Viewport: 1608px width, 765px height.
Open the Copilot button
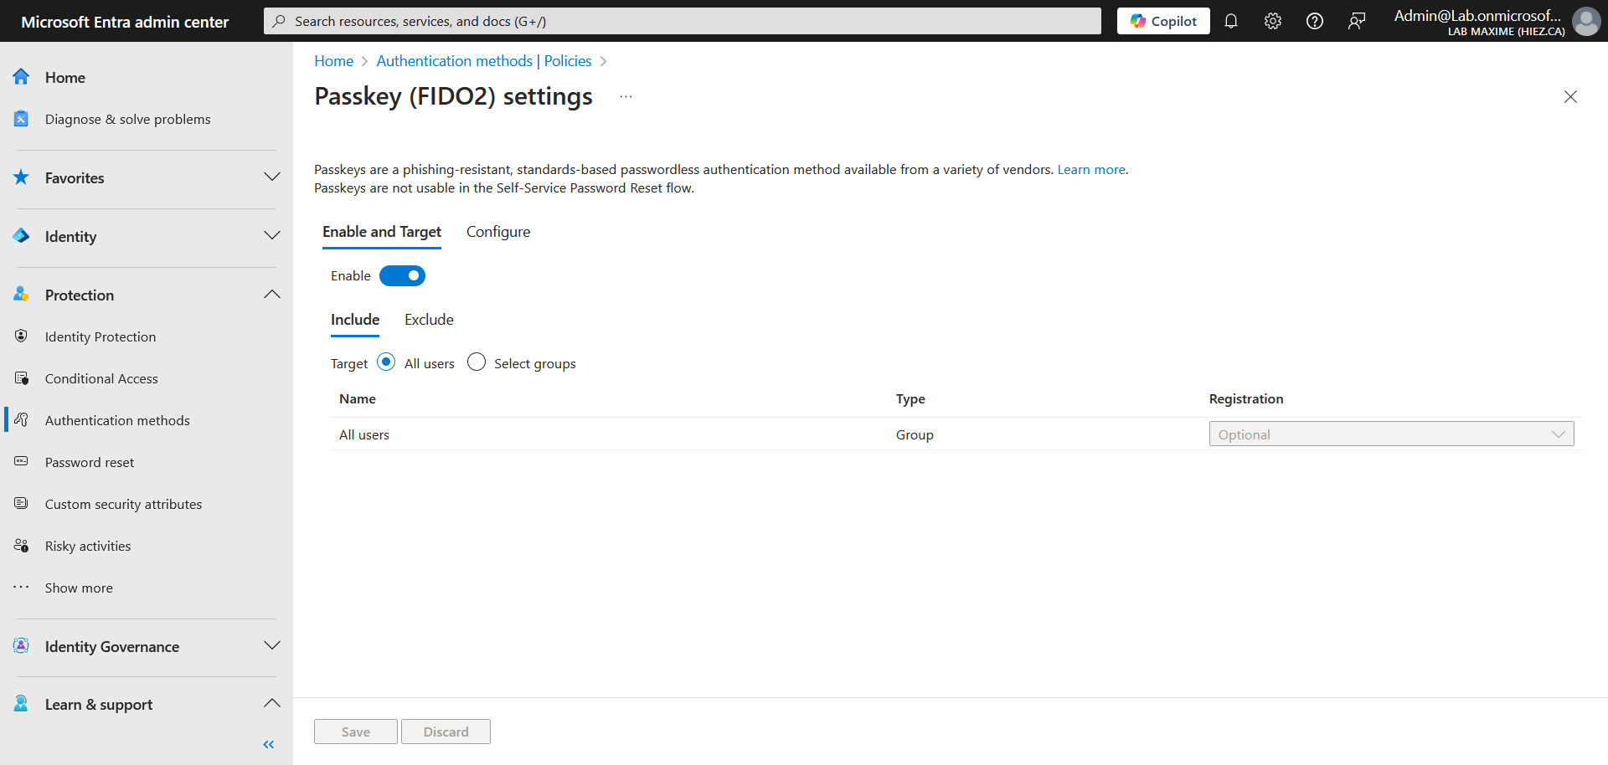(x=1163, y=21)
